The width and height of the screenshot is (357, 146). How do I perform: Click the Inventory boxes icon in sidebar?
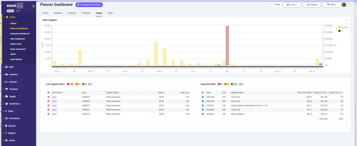coord(7,74)
